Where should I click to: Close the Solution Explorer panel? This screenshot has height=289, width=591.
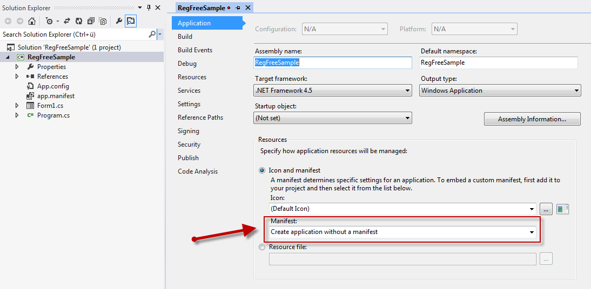pyautogui.click(x=158, y=8)
